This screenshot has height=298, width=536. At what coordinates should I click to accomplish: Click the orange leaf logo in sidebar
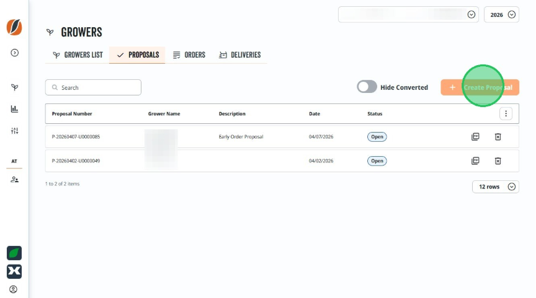(x=14, y=27)
